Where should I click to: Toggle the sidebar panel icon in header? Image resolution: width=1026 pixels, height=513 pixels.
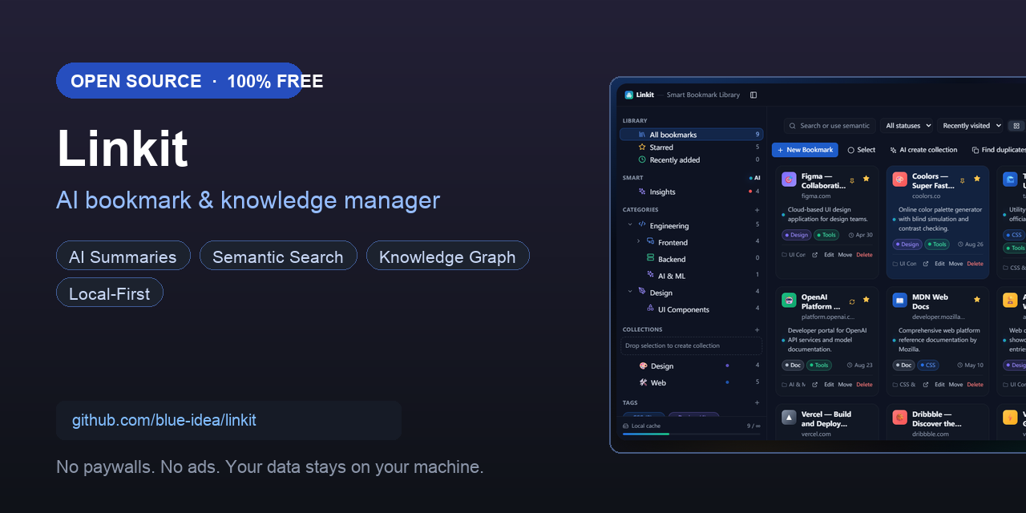point(753,95)
